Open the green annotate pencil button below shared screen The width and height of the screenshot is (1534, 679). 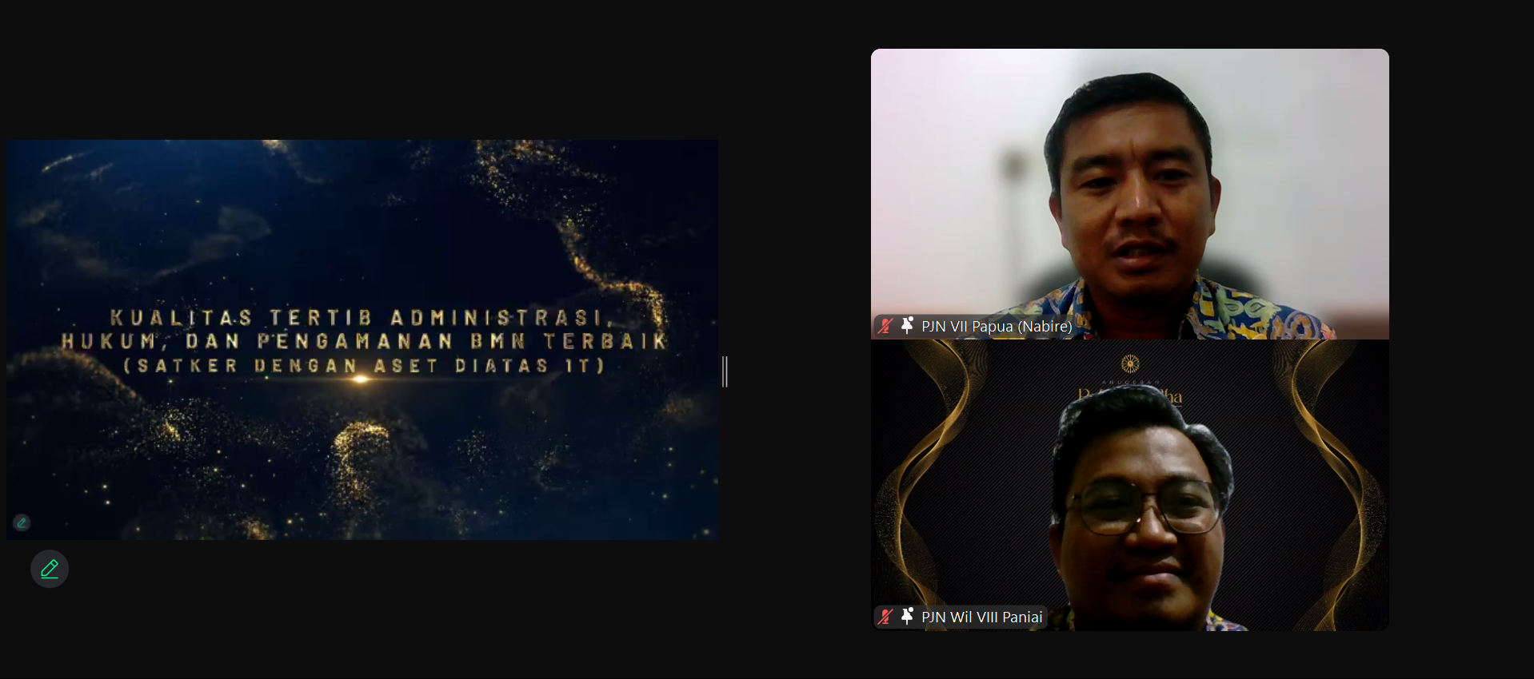tap(50, 569)
